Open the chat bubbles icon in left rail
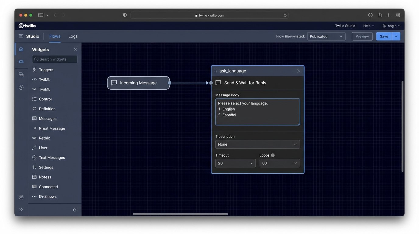The width and height of the screenshot is (419, 234). tap(21, 74)
